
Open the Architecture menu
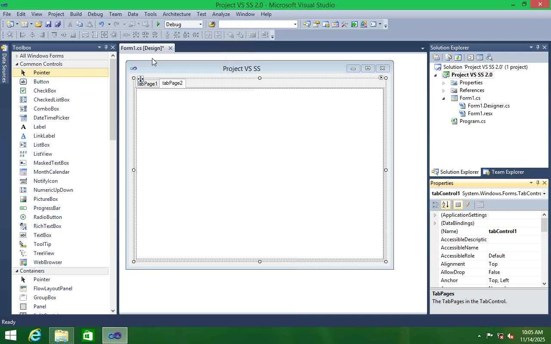click(x=176, y=14)
